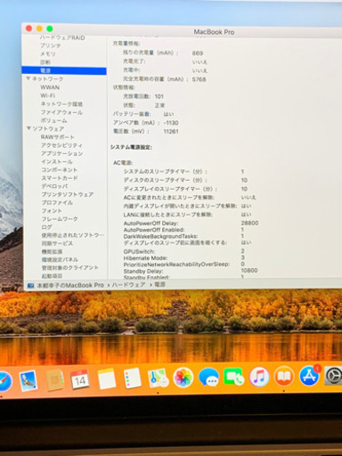
Task: Click the アンペア数 value -1130
Action: pos(171,123)
